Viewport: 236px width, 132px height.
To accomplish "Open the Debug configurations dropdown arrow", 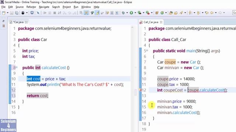I will point(127,13).
